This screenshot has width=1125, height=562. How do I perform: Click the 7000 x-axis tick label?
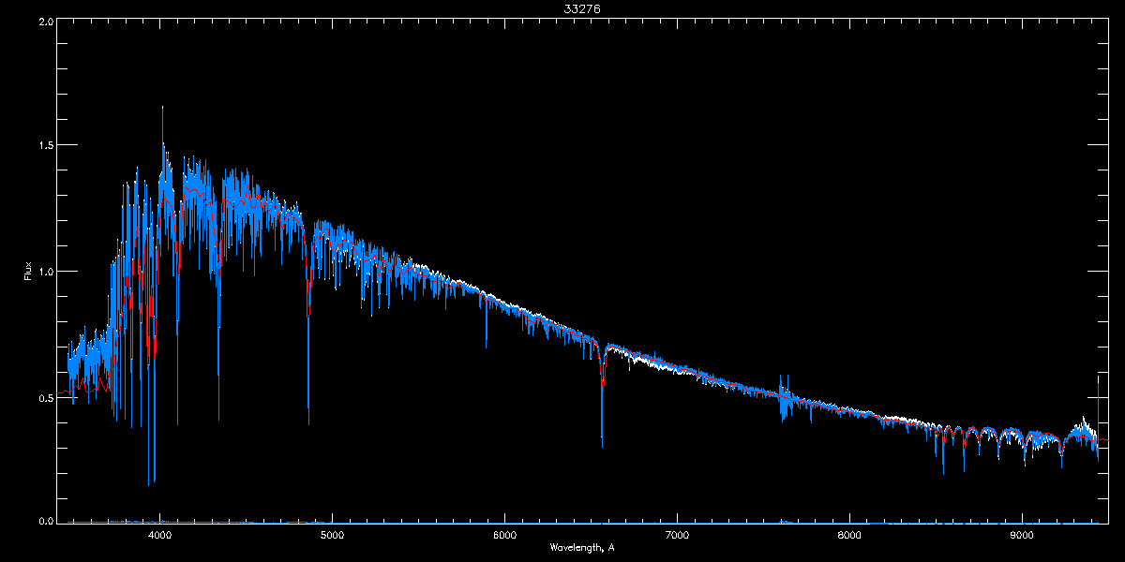point(677,536)
